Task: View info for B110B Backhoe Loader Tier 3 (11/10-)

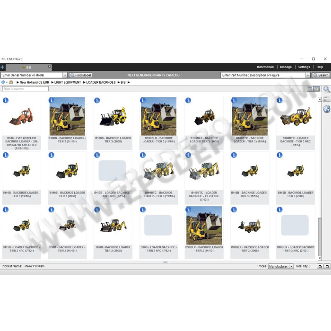Action: 6,155
